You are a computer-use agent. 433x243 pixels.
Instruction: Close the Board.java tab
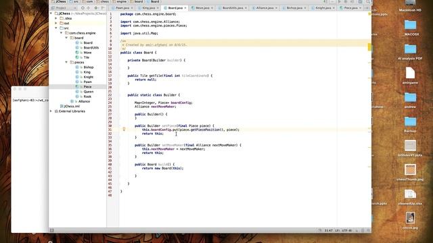(x=185, y=8)
